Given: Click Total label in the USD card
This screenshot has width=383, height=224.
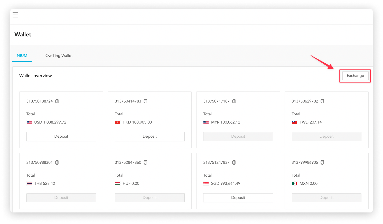Looking at the screenshot, I should pos(31,114).
